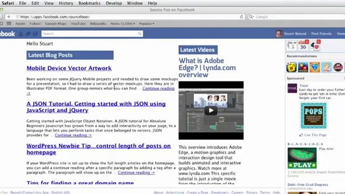Open WordPress Newbie Tip blog post
345x194 pixels.
[x=99, y=149]
